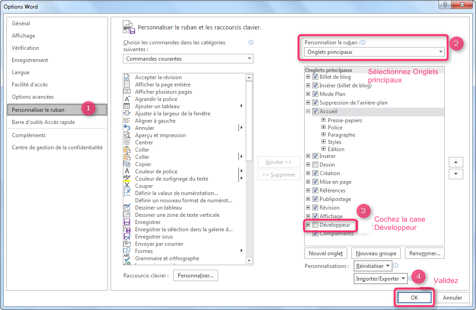
Task: Check the Développeur checkbox
Action: pyautogui.click(x=316, y=225)
